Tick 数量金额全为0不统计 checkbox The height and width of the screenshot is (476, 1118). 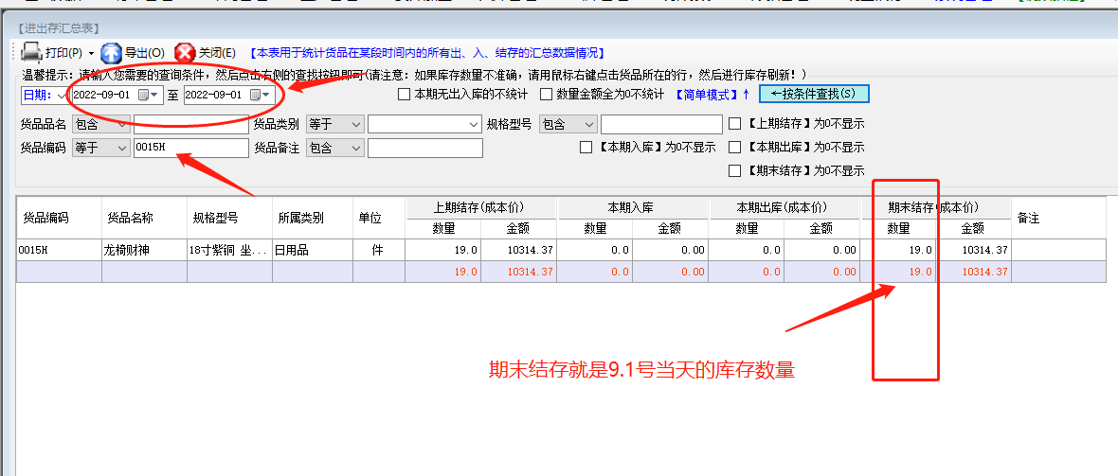(x=546, y=94)
